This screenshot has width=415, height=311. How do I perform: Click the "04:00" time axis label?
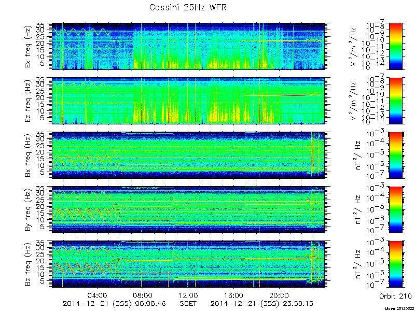tap(98, 295)
